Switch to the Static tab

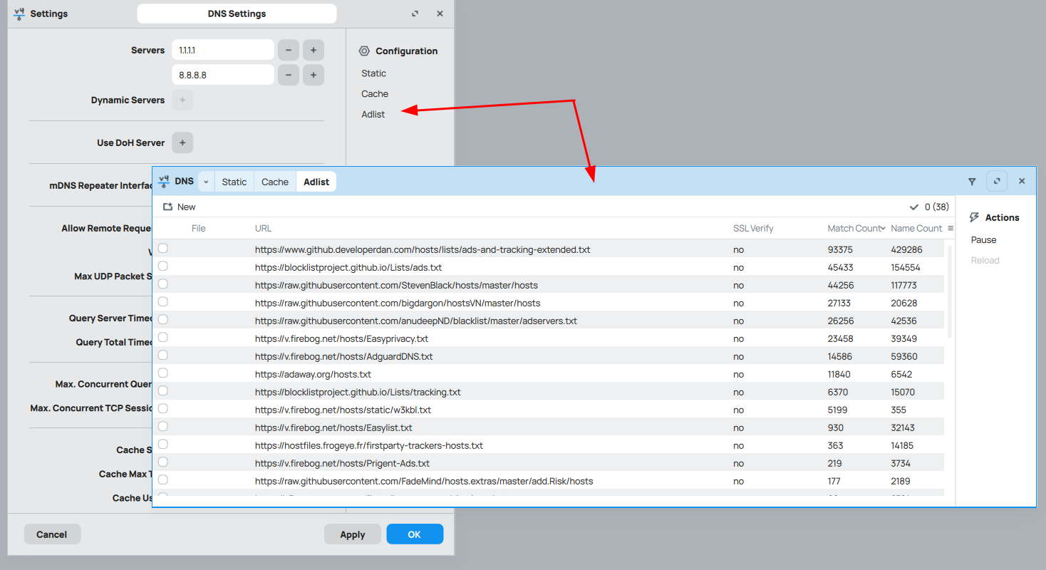coord(234,181)
